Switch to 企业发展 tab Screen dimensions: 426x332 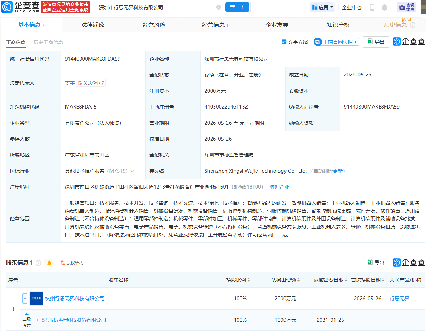[x=277, y=25]
